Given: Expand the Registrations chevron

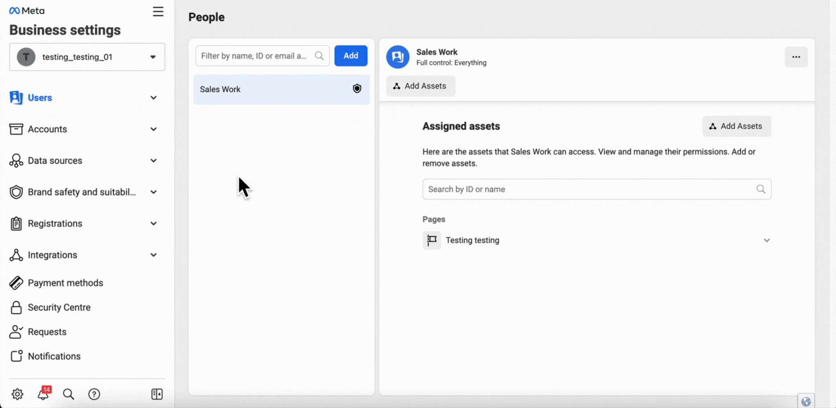Looking at the screenshot, I should (x=153, y=223).
